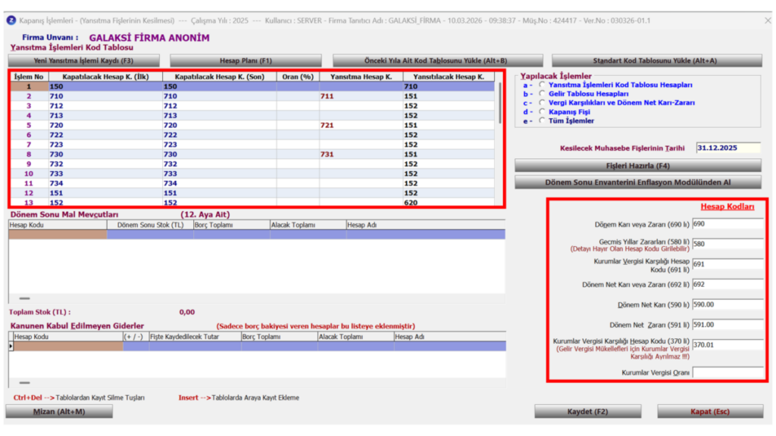Click Kapatılacak Hesap K. (Son) column header
Image resolution: width=776 pixels, height=436 pixels.
tap(219, 76)
